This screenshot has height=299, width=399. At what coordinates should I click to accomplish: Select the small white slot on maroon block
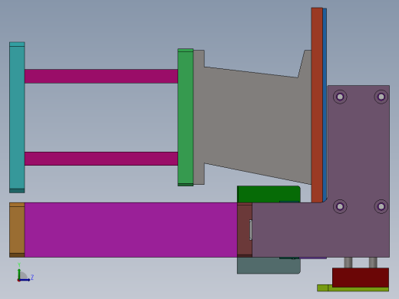pyautogui.click(x=251, y=230)
